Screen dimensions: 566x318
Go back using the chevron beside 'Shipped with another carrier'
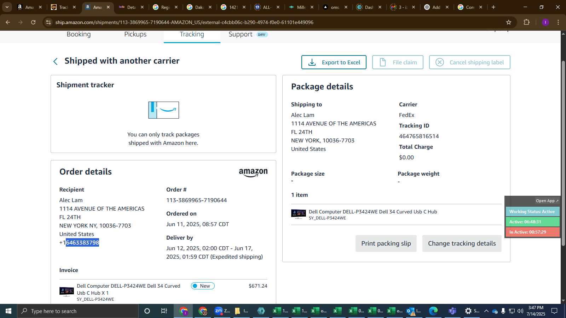pyautogui.click(x=56, y=61)
